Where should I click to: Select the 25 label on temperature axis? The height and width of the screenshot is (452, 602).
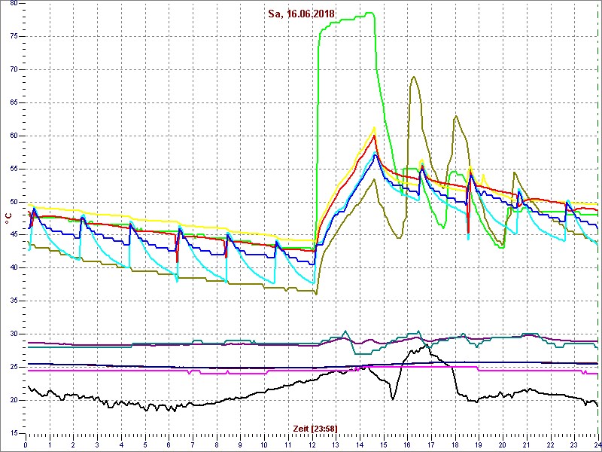[x=12, y=367]
